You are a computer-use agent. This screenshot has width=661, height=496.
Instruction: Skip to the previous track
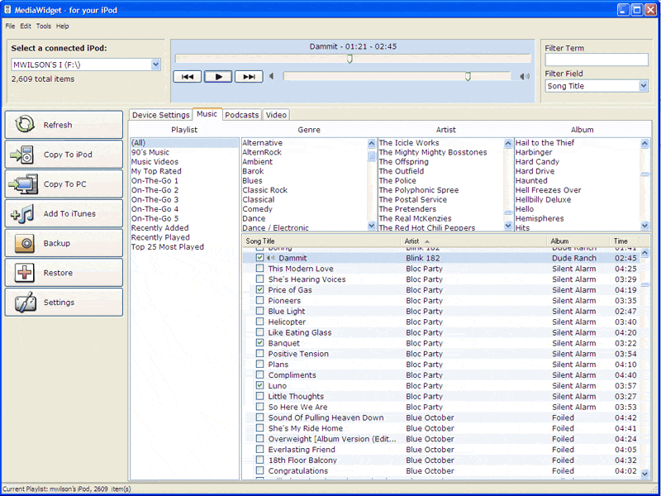point(188,77)
